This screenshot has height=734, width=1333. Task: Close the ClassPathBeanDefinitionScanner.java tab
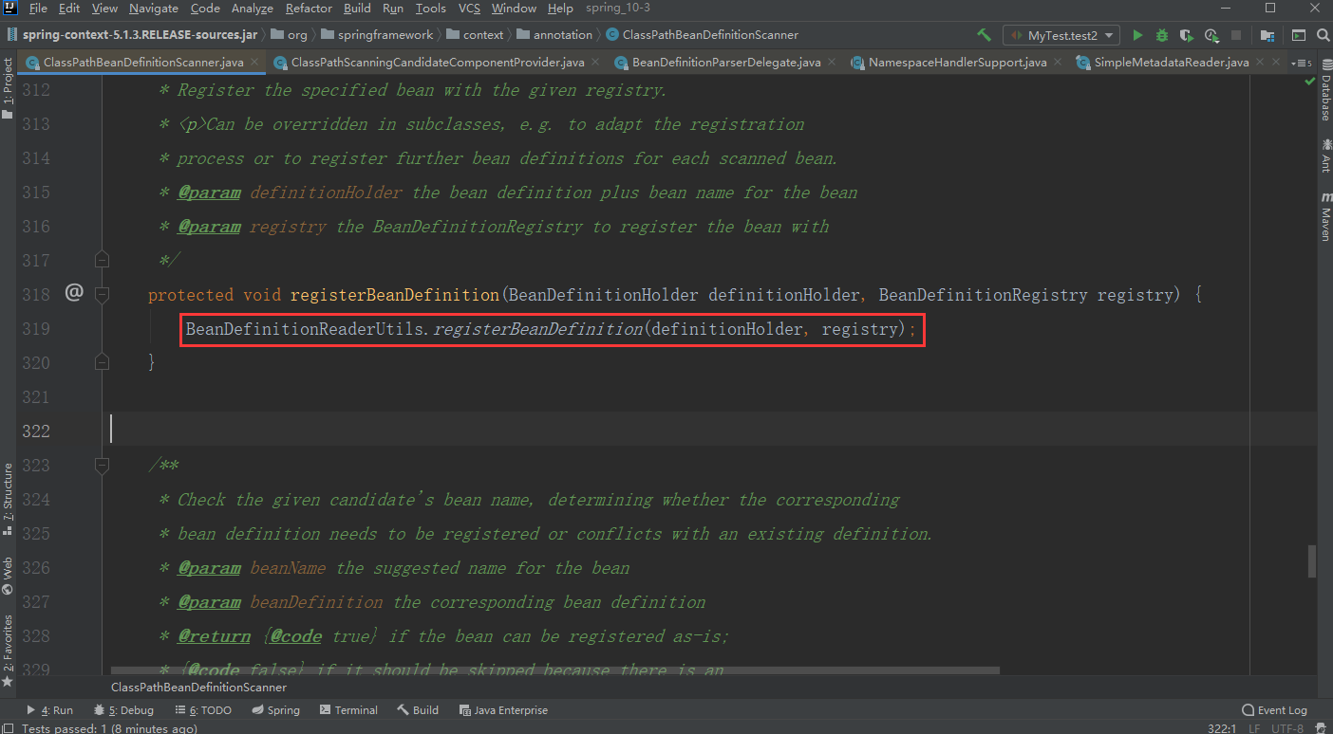(x=253, y=63)
